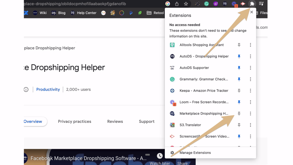Screen dimensions: 293x165
Task: Open the white round face bookmark icon
Action: pyautogui.click(x=103, y=13)
